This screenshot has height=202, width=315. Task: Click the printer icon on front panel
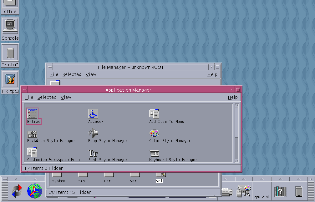(x=227, y=192)
